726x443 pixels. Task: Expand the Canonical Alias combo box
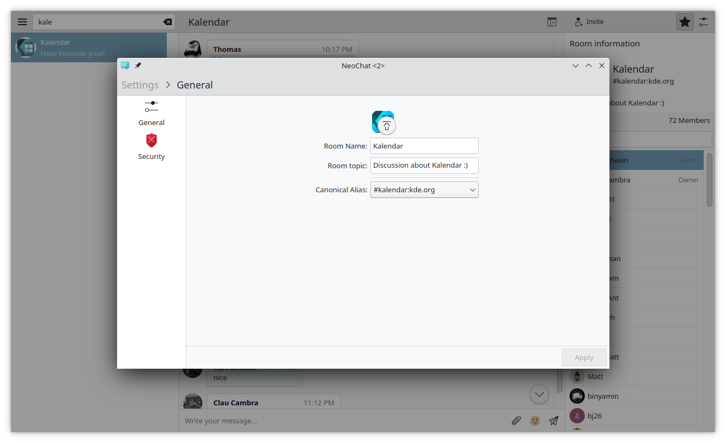click(424, 190)
